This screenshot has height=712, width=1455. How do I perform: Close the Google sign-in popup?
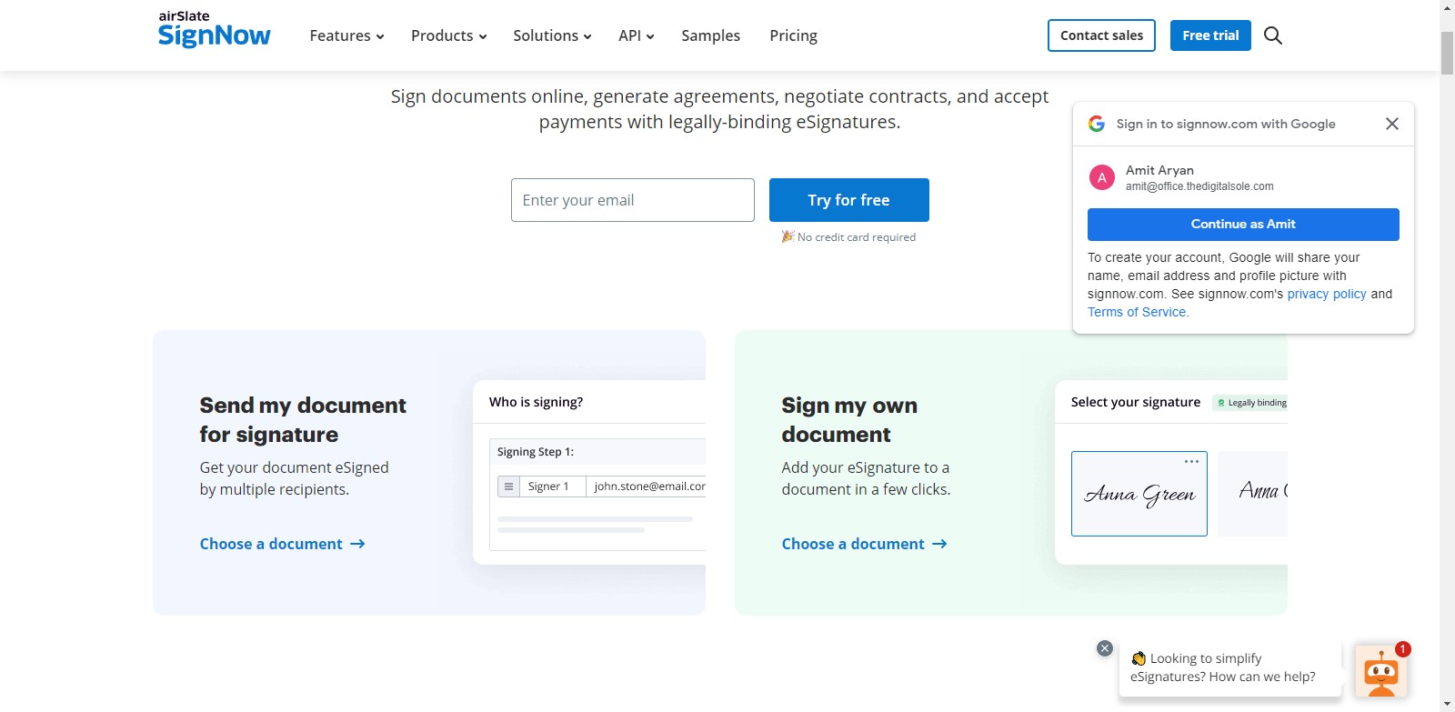coord(1391,124)
